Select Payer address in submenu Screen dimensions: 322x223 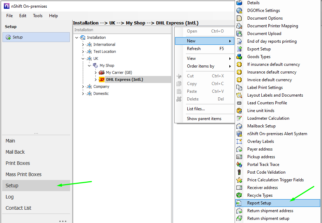point(278,149)
